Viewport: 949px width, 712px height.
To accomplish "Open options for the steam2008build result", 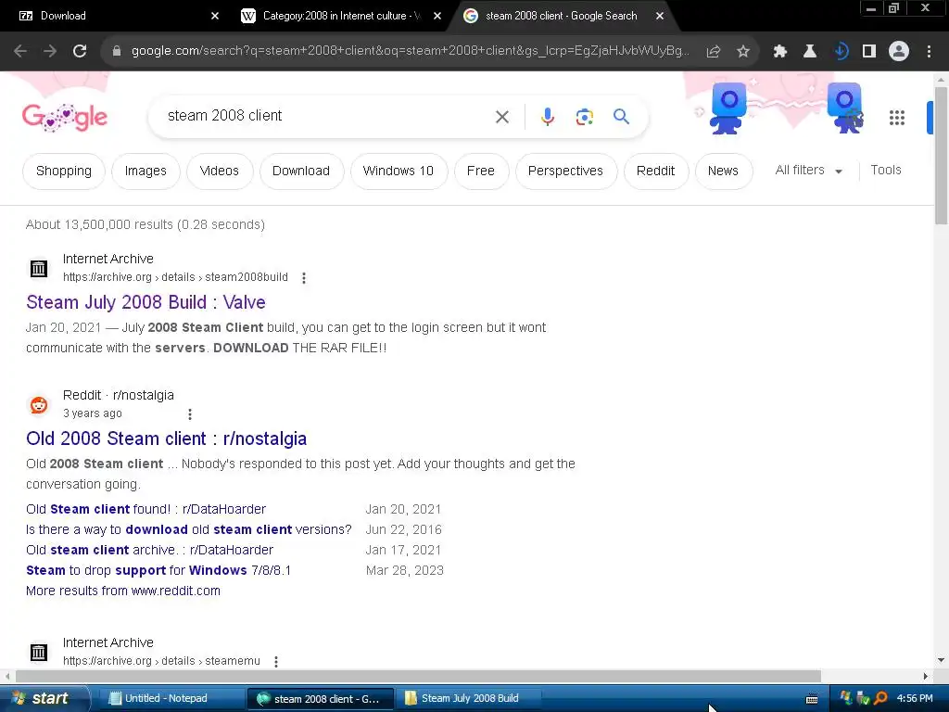I will click(304, 278).
